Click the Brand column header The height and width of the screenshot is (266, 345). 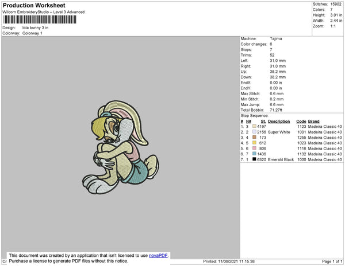pos(314,122)
